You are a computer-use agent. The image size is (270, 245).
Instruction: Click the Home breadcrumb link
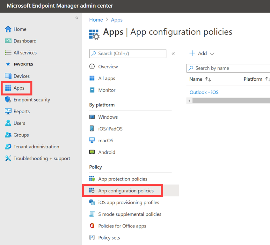coord(96,20)
